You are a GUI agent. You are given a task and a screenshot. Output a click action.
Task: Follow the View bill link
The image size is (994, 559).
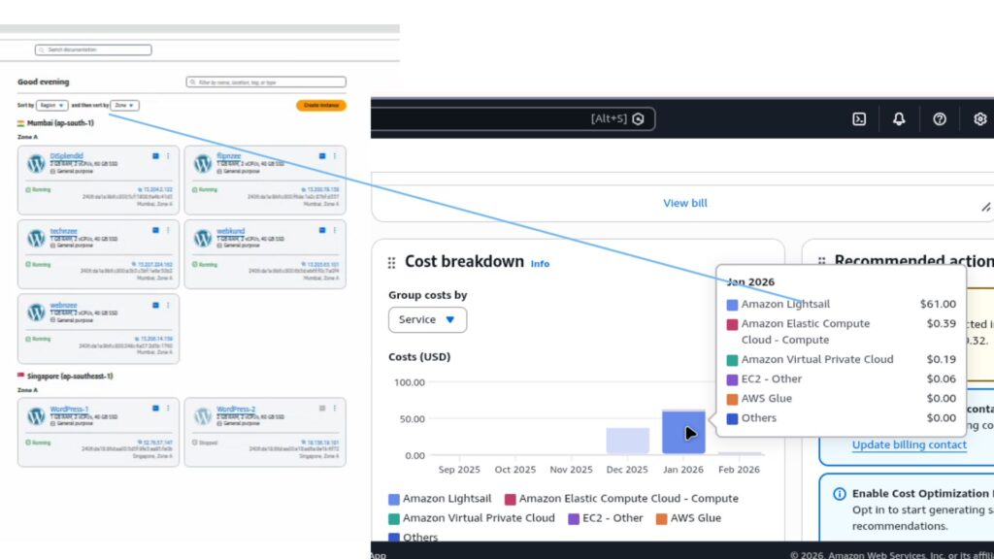(x=684, y=203)
